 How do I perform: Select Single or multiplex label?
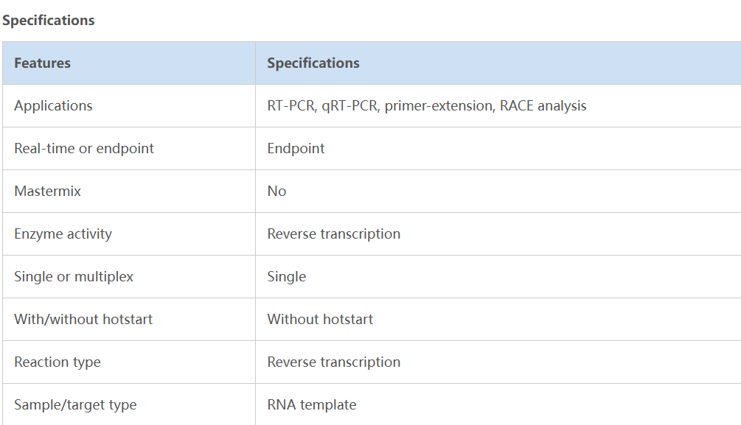[x=74, y=276]
